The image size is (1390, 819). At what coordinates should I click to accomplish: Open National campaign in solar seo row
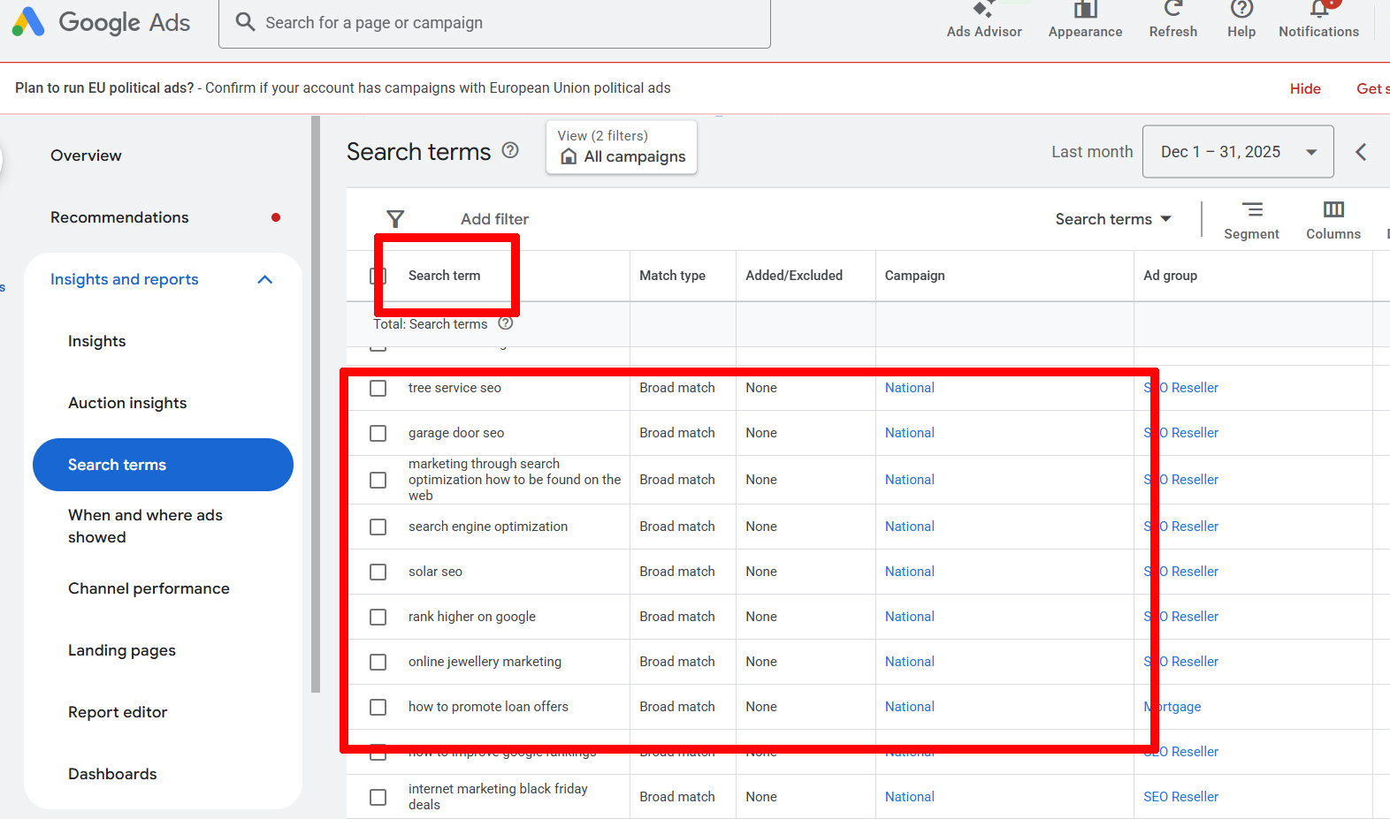[x=909, y=572]
